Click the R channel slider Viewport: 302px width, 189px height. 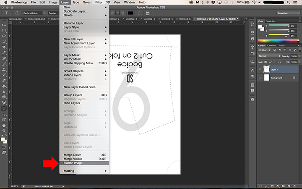279,26
